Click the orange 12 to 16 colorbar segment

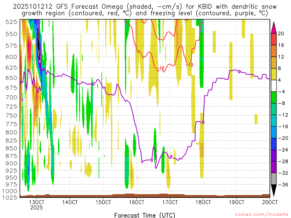pos(274,51)
